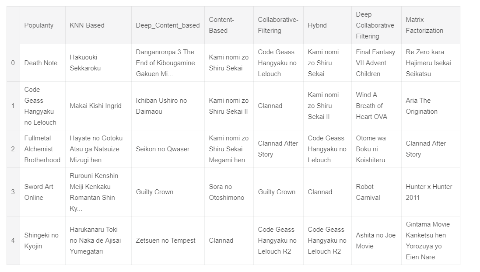Select the Deep_Content_based column header
The height and width of the screenshot is (272, 480).
pyautogui.click(x=168, y=25)
